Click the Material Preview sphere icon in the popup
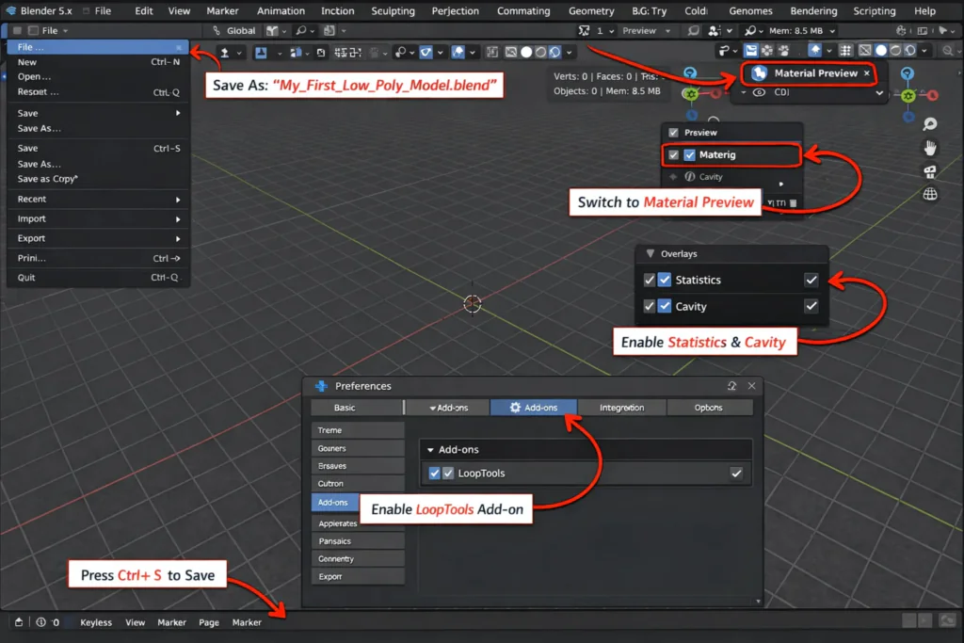Viewport: 964px width, 643px height. pos(759,73)
